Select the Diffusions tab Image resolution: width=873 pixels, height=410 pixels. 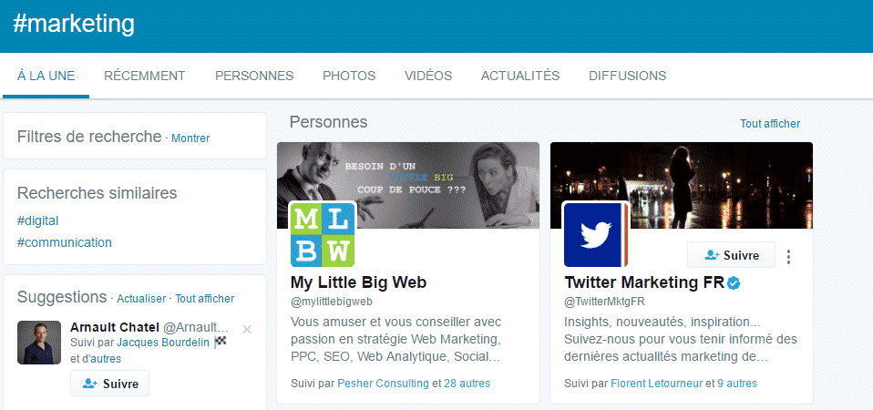[628, 76]
